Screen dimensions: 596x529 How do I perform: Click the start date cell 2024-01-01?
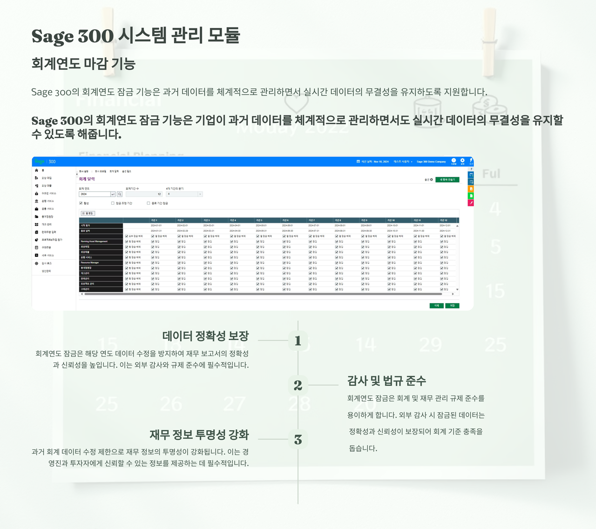156,225
